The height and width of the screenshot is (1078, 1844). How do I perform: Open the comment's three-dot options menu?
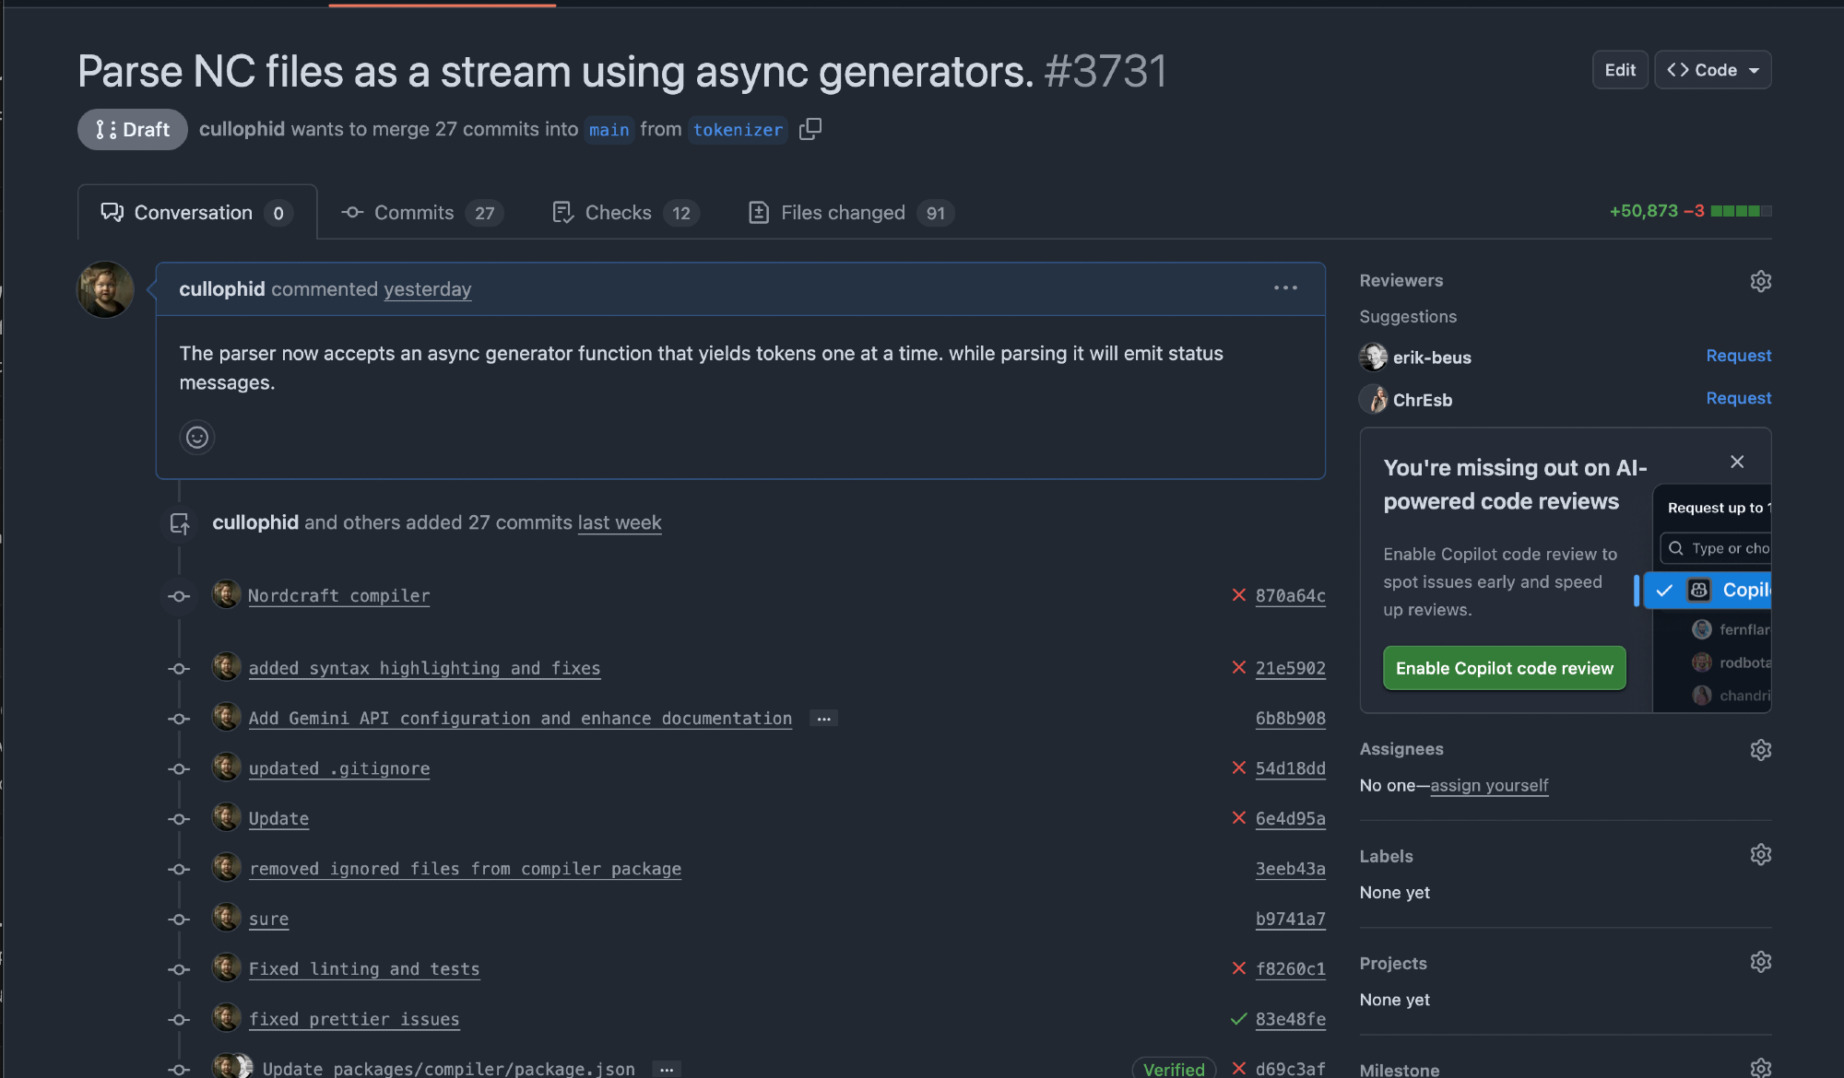click(1285, 288)
